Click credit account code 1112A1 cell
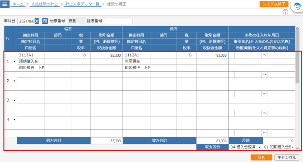The image size is (303, 162). 136,55
